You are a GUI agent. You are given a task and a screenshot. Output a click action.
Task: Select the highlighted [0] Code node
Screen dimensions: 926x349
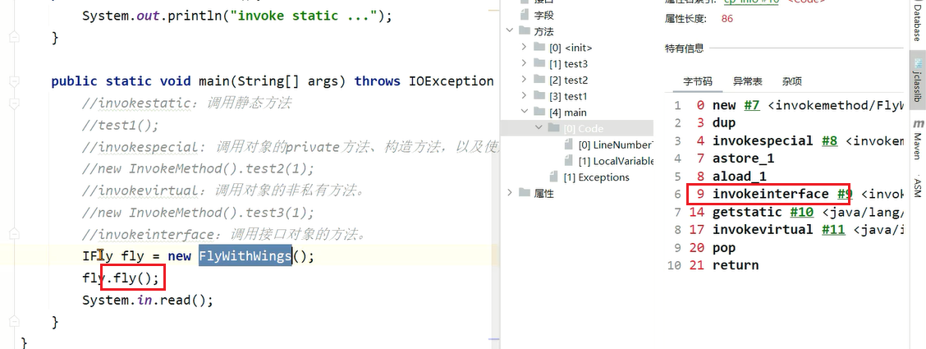click(584, 129)
